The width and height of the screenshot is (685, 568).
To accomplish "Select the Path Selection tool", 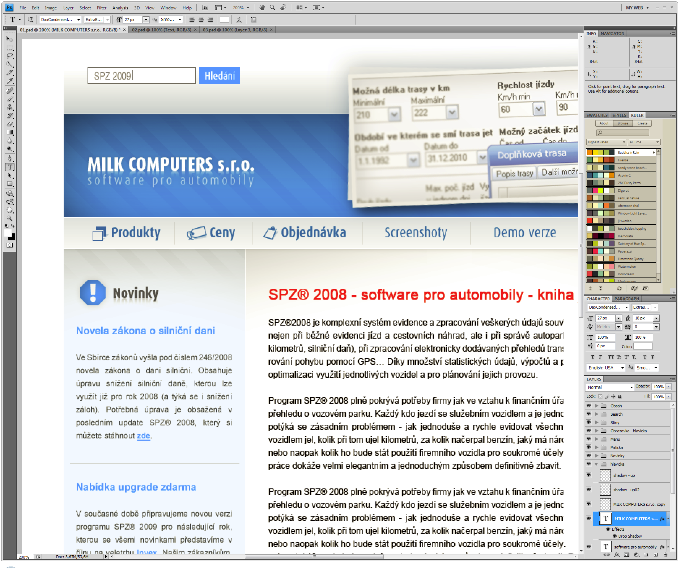I will [10, 175].
